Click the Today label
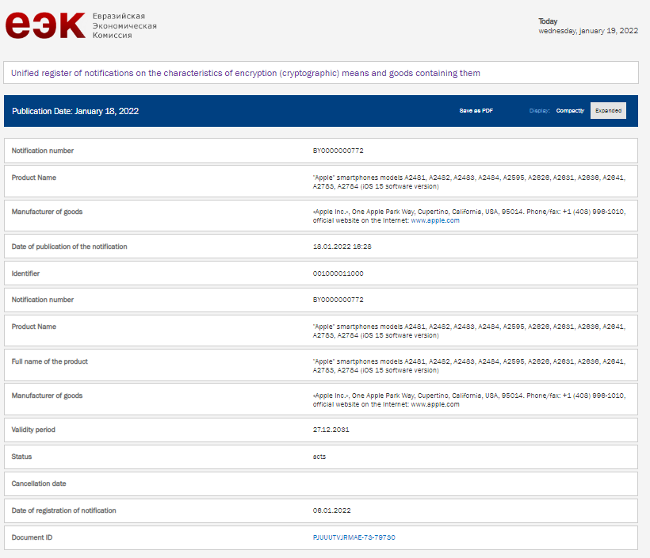This screenshot has height=558, width=650. click(x=548, y=21)
